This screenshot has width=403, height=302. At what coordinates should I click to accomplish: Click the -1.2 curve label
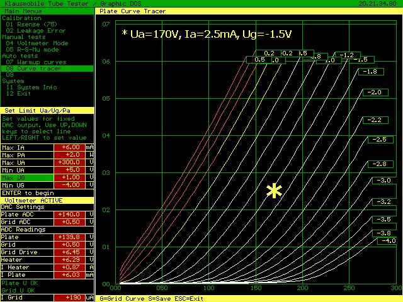(x=348, y=55)
